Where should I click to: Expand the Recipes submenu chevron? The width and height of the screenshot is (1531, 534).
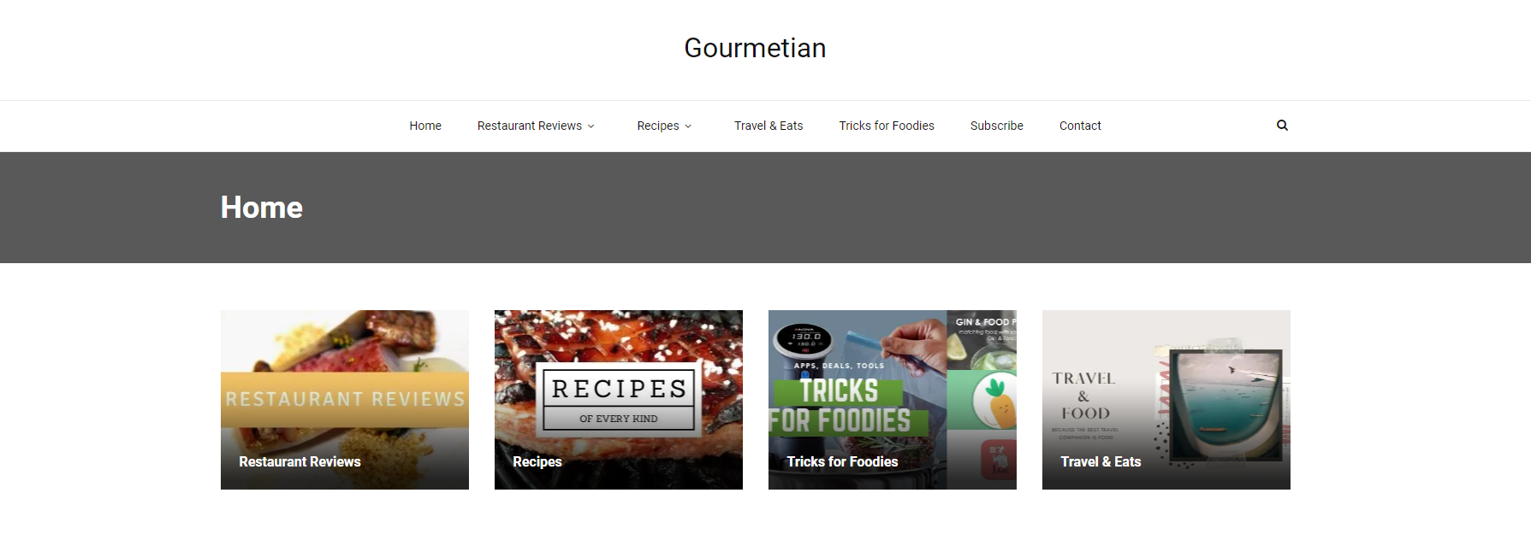688,126
